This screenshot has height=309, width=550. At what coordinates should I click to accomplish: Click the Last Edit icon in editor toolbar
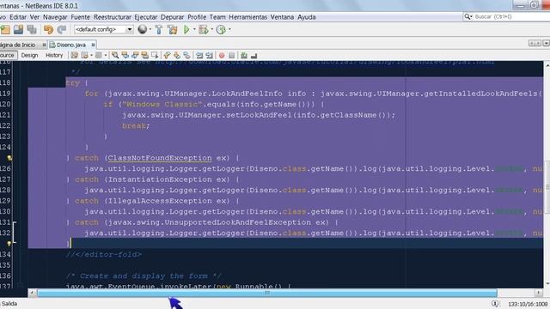pyautogui.click(x=75, y=55)
